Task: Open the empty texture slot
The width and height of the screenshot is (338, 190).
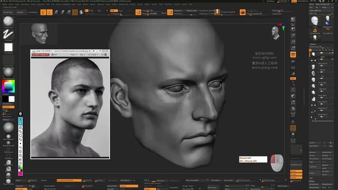Action: coord(8,60)
